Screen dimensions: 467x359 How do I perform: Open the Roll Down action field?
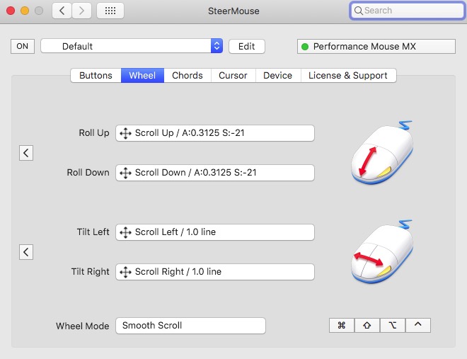click(215, 173)
